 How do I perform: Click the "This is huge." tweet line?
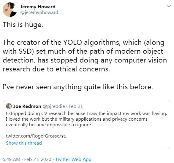click(23, 25)
